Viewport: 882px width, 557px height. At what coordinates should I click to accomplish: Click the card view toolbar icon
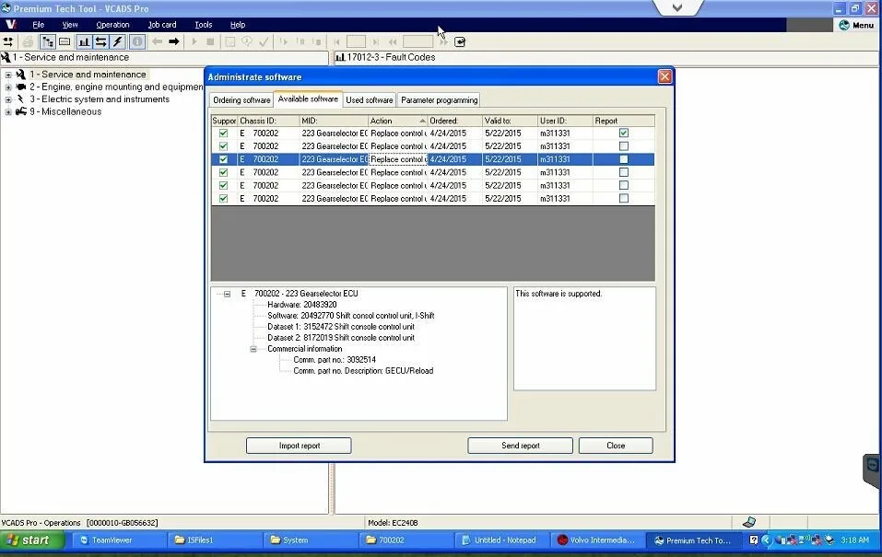[65, 41]
